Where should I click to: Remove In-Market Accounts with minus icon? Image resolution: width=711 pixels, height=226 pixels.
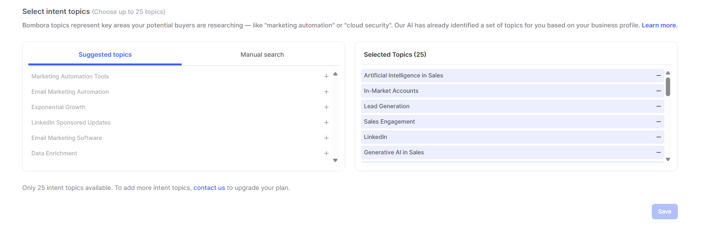pyautogui.click(x=659, y=91)
